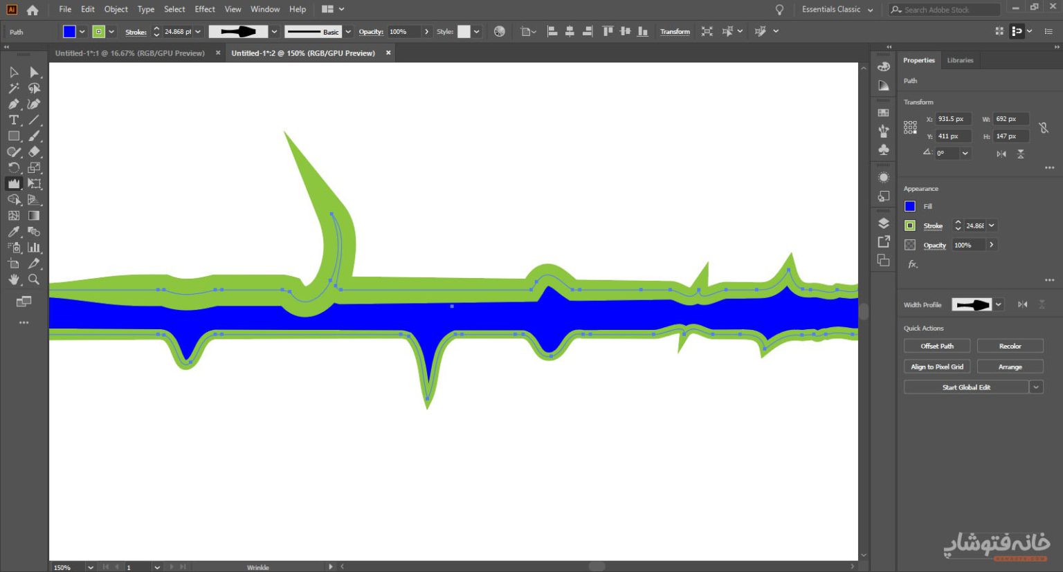Click the Offset Path button
Viewport: 1063px width, 572px height.
point(936,346)
